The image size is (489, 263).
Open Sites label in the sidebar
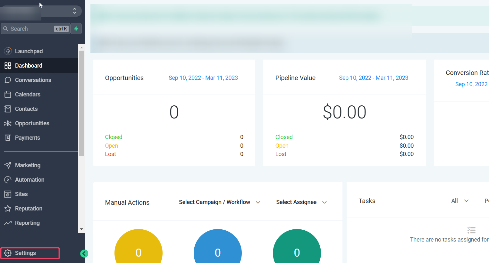[21, 194]
